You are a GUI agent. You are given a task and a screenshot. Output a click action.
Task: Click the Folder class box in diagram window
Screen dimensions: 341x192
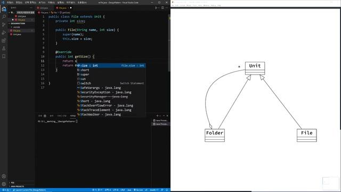click(x=215, y=135)
